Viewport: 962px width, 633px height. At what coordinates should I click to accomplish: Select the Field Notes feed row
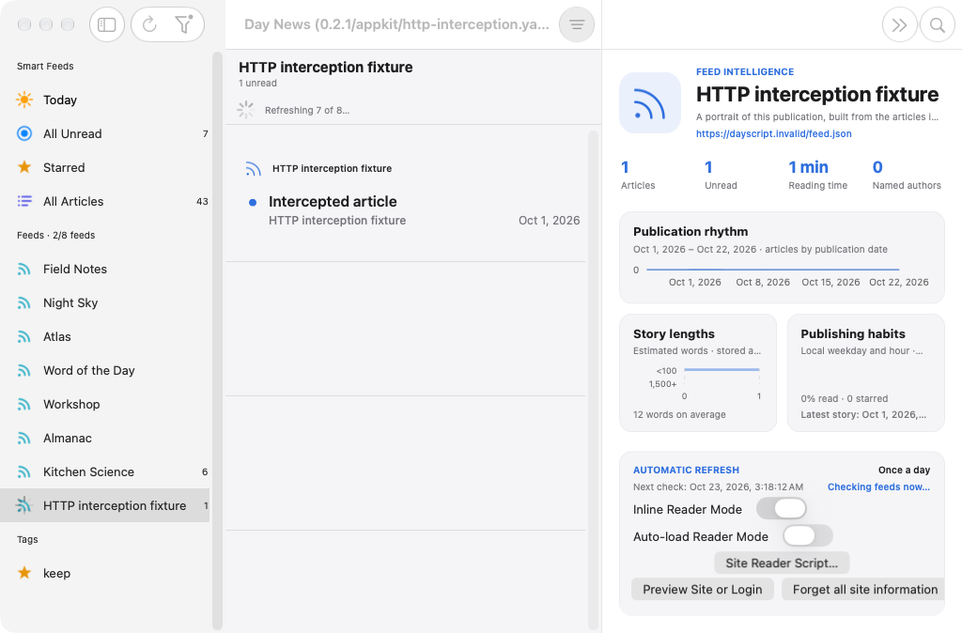pos(105,269)
